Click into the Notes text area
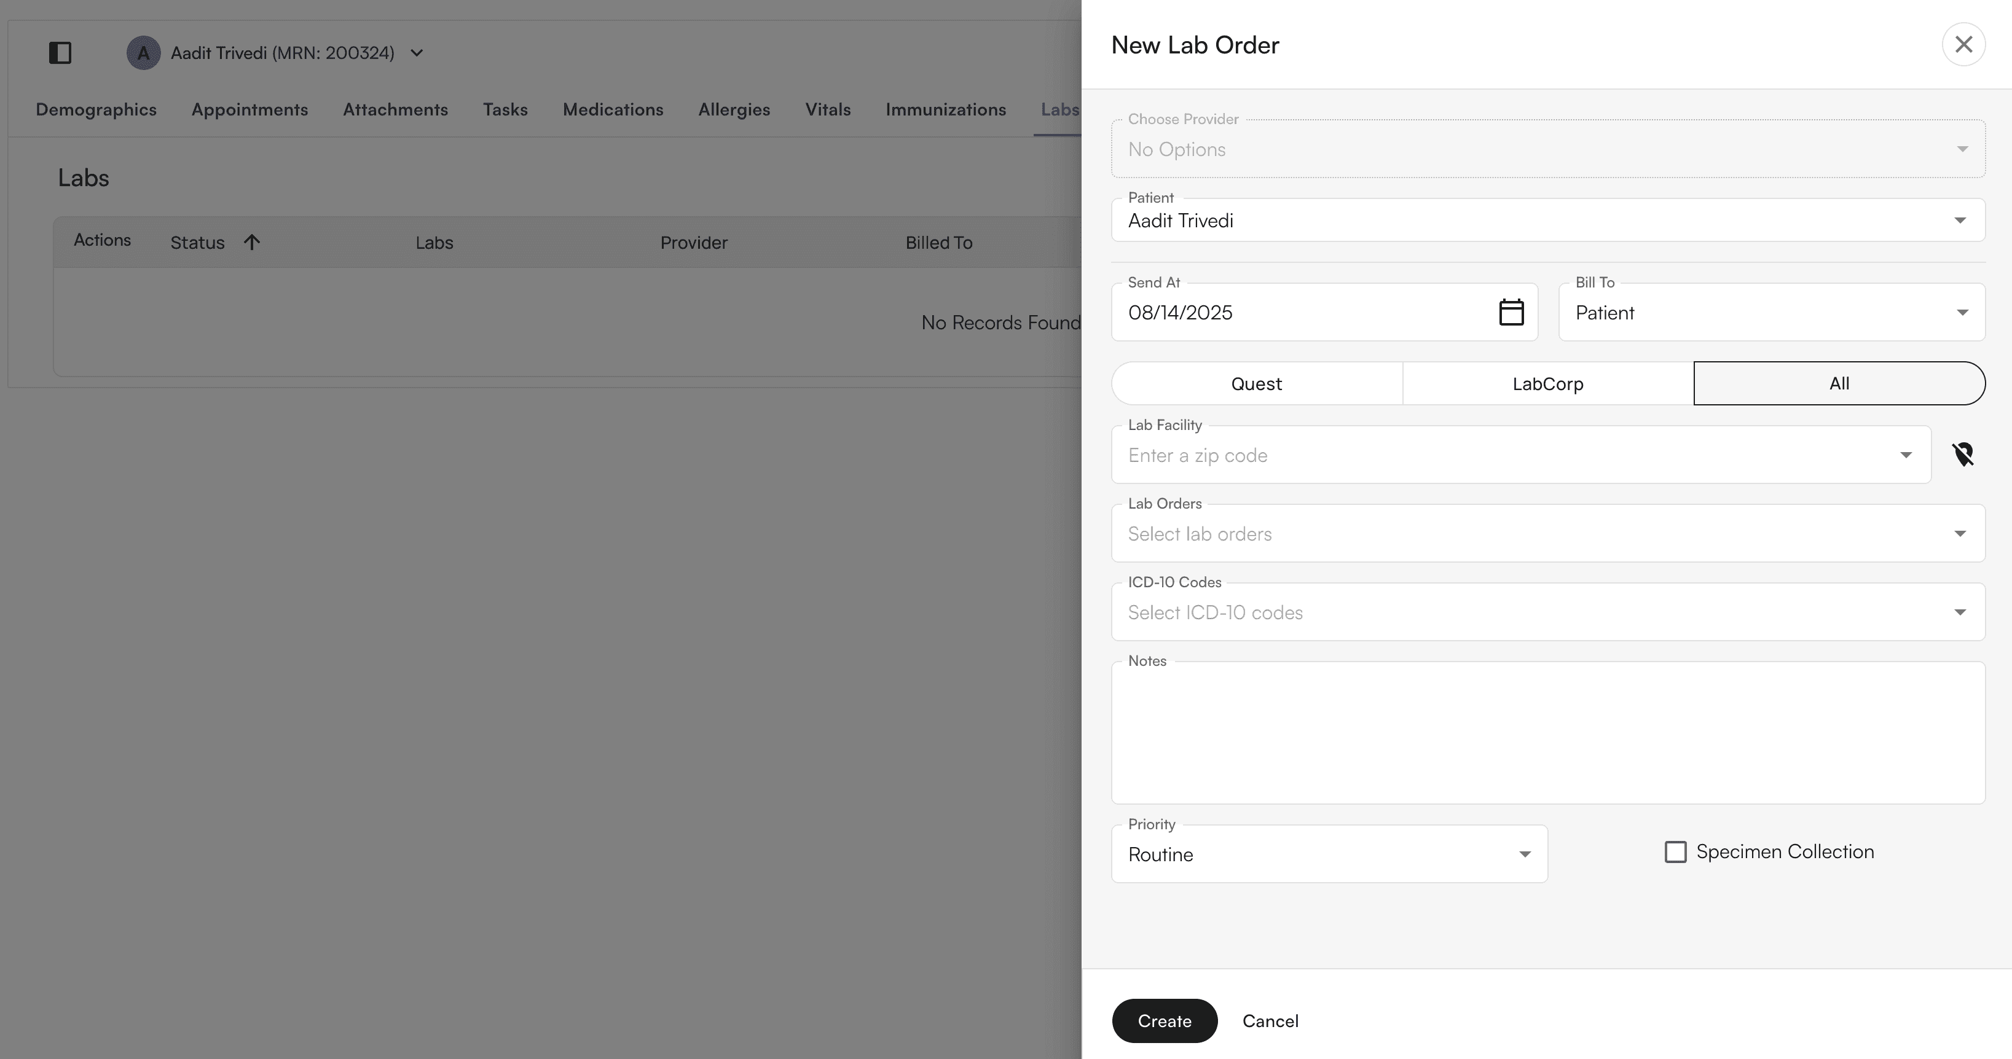Viewport: 2012px width, 1059px height. click(1547, 733)
